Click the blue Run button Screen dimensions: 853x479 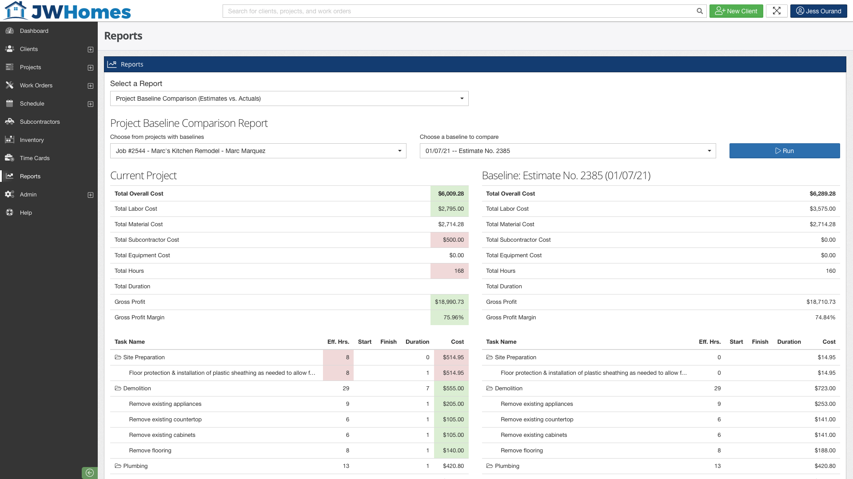[784, 151]
